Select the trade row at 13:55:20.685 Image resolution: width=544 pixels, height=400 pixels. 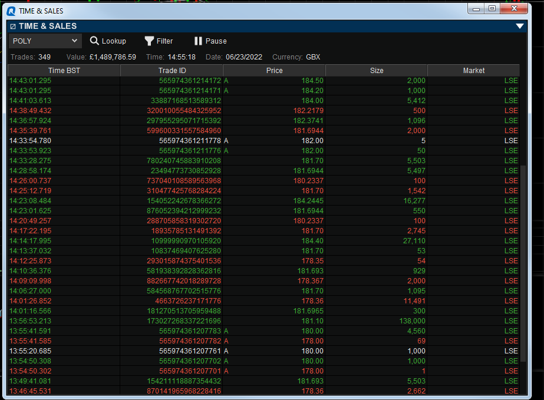tap(263, 351)
